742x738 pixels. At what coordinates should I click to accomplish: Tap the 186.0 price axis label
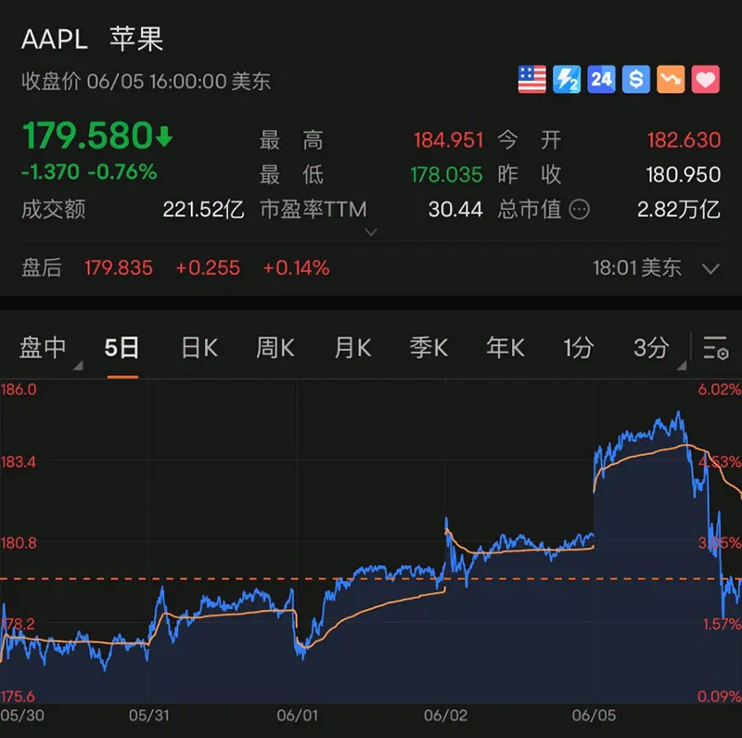[x=19, y=389]
